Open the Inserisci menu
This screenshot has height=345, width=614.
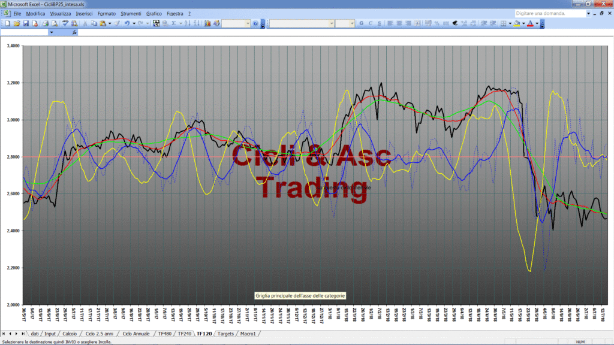point(84,14)
